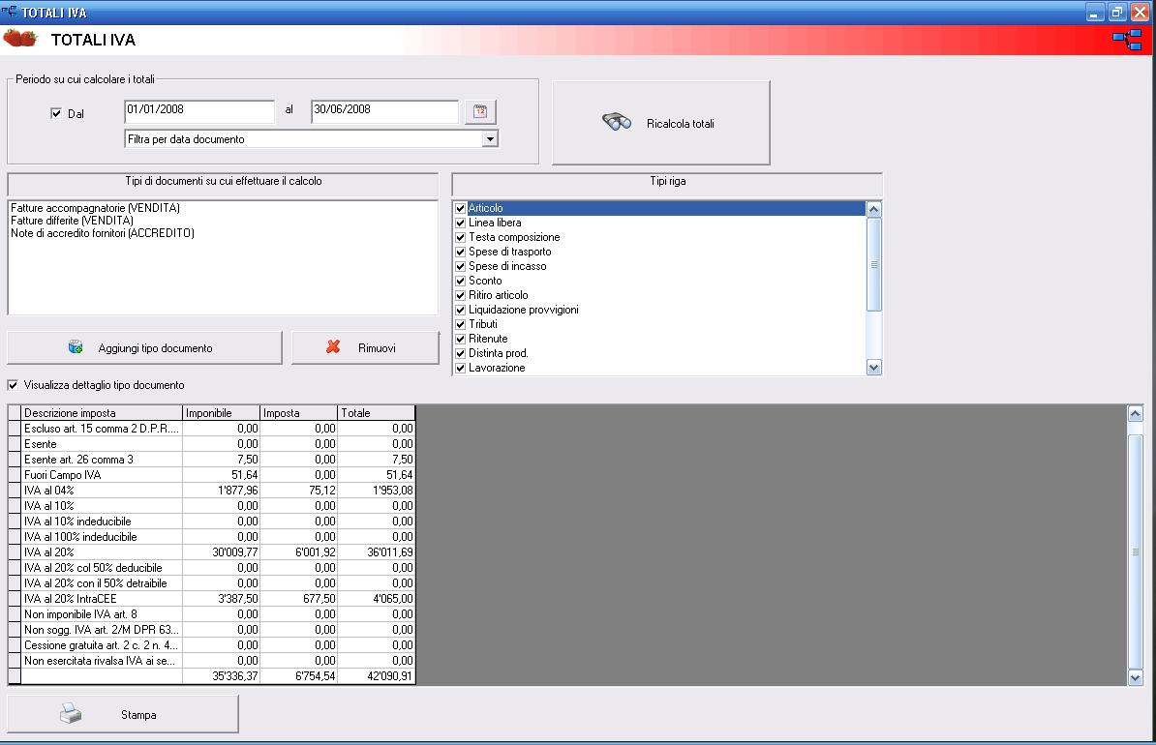Select the IVA al 20% IntraCEE row
Viewport: 1156px width, 745px height.
(102, 598)
